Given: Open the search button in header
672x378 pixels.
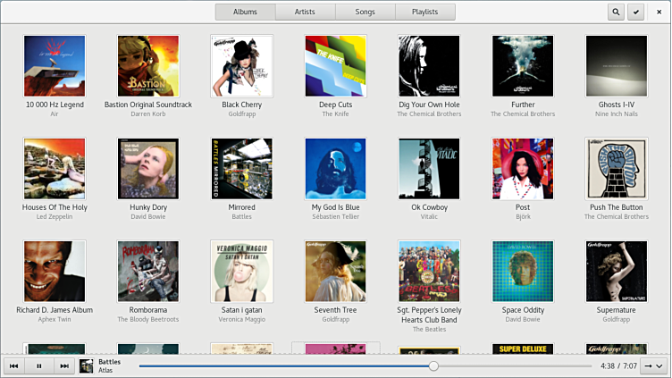Looking at the screenshot, I should tap(616, 13).
